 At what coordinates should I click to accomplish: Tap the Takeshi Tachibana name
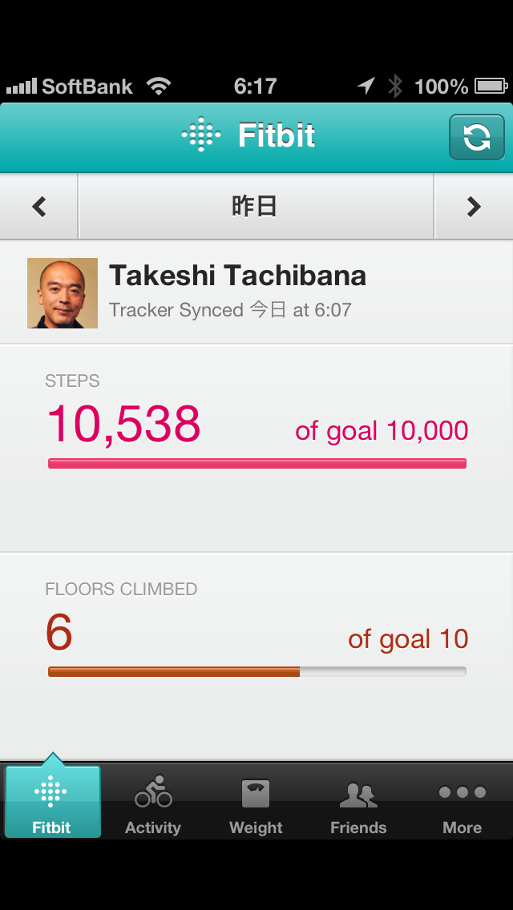click(237, 276)
